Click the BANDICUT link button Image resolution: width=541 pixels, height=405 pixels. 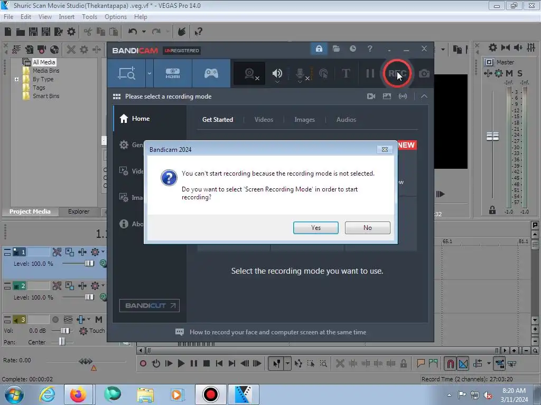[x=150, y=305]
